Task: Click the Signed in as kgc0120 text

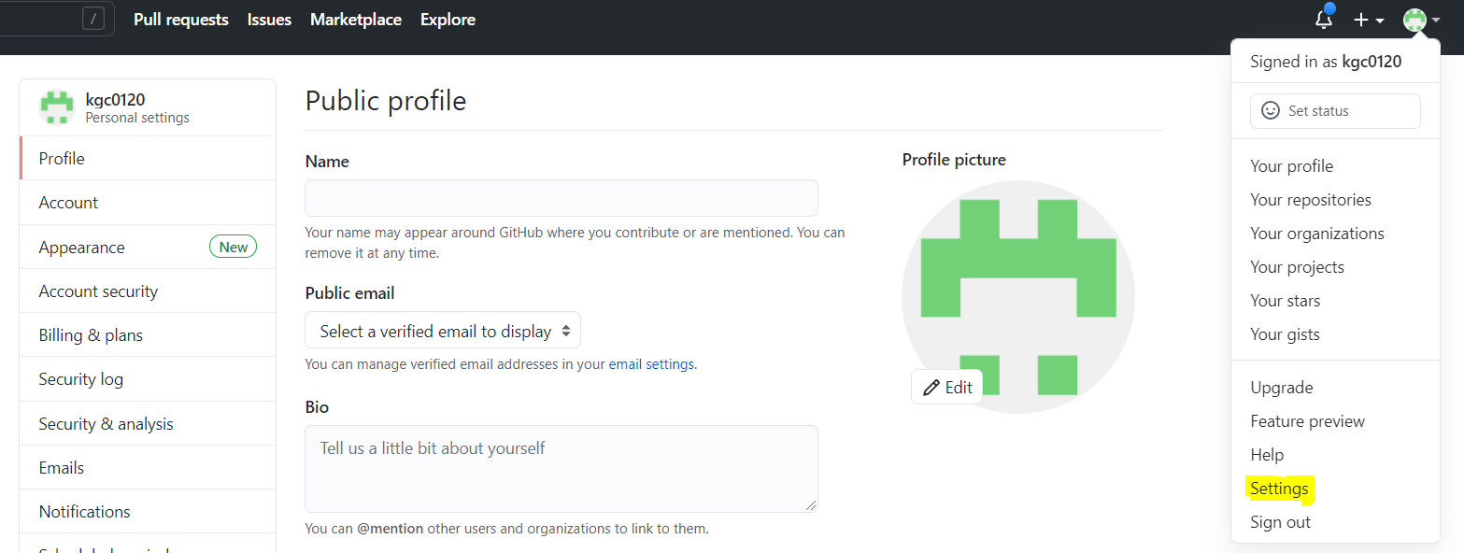Action: [1326, 62]
